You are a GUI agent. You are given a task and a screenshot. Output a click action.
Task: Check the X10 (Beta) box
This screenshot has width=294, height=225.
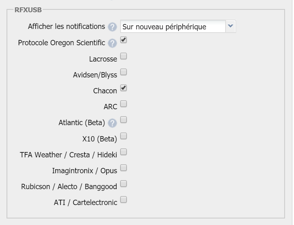pyautogui.click(x=123, y=136)
